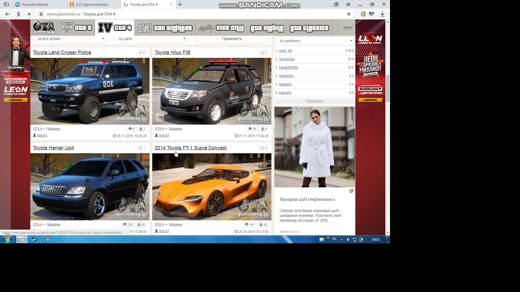Image resolution: width=520 pixels, height=292 pixels.
Task: Open user lgkiller93 in the rating list
Action: (285, 84)
